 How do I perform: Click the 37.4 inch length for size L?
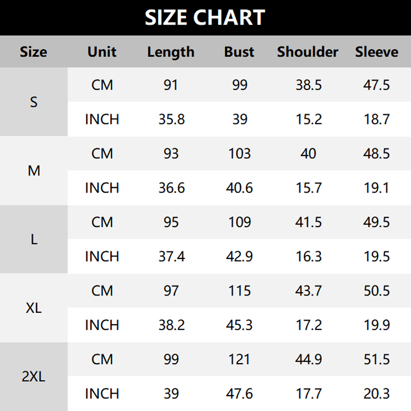(171, 256)
